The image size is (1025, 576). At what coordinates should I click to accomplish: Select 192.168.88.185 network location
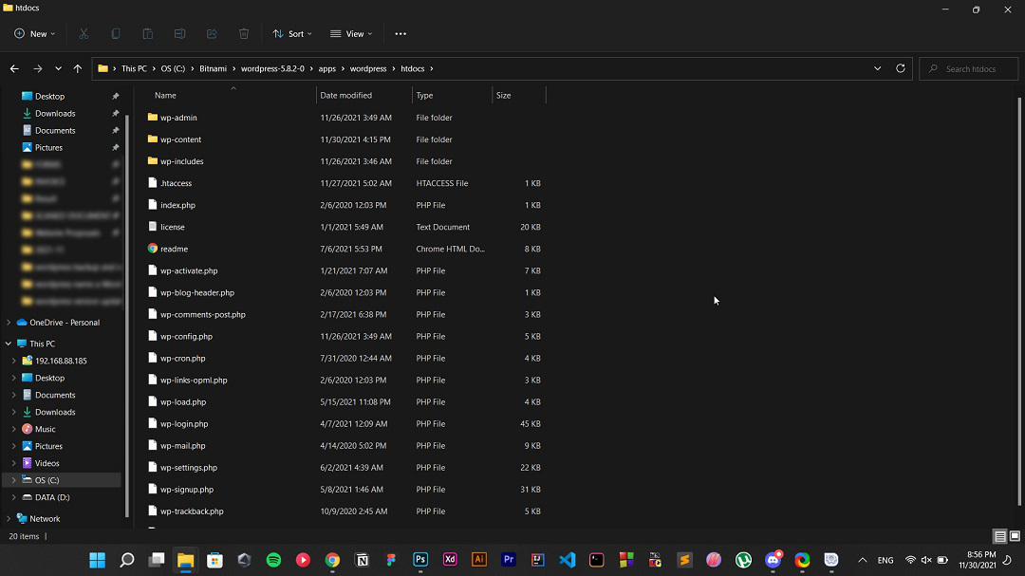[61, 361]
